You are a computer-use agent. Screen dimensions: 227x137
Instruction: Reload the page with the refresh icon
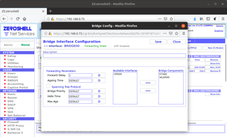(18, 19)
